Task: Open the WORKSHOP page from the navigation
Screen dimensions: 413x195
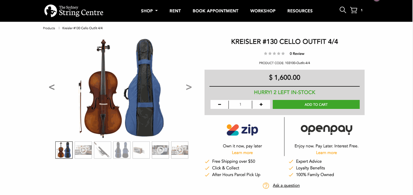Action: pos(263,11)
